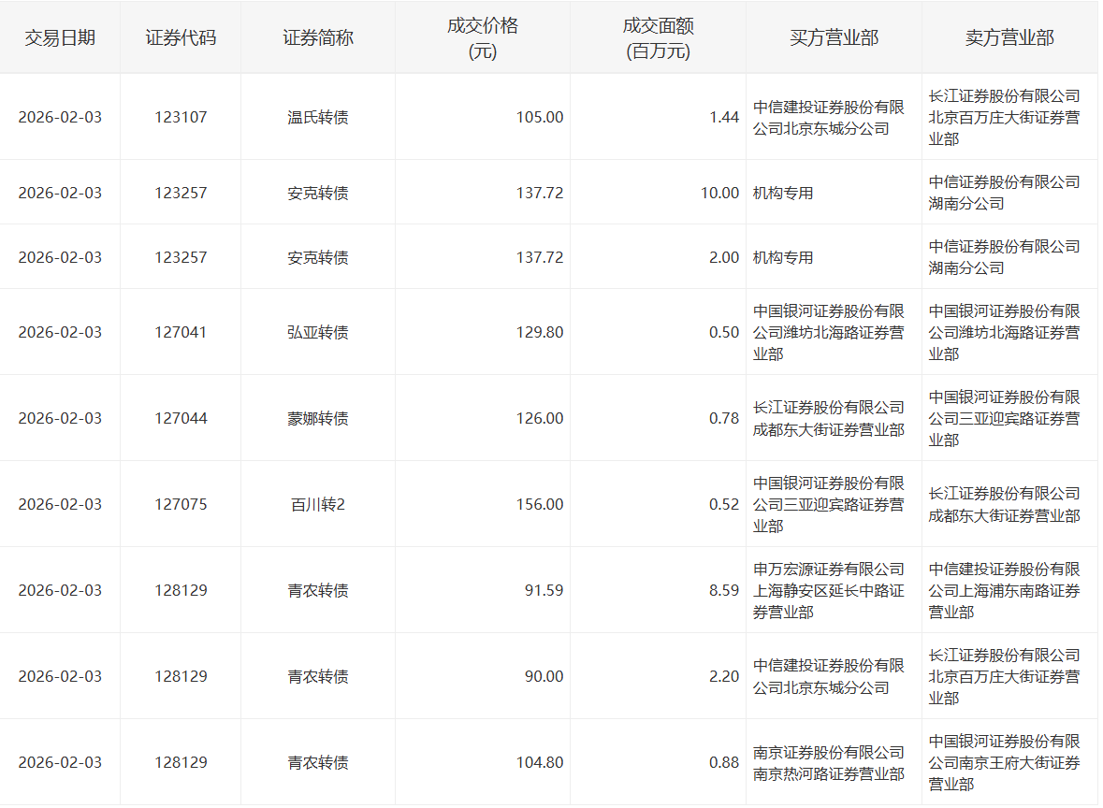The width and height of the screenshot is (1103, 808).
Task: Sort by the 证券代码 column header
Action: 181,38
